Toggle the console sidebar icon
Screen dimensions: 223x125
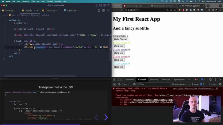pos(114,84)
